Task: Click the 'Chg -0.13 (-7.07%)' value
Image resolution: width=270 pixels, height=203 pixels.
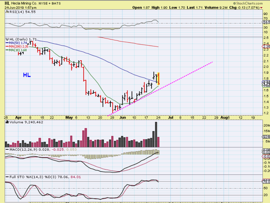Action: [244, 8]
